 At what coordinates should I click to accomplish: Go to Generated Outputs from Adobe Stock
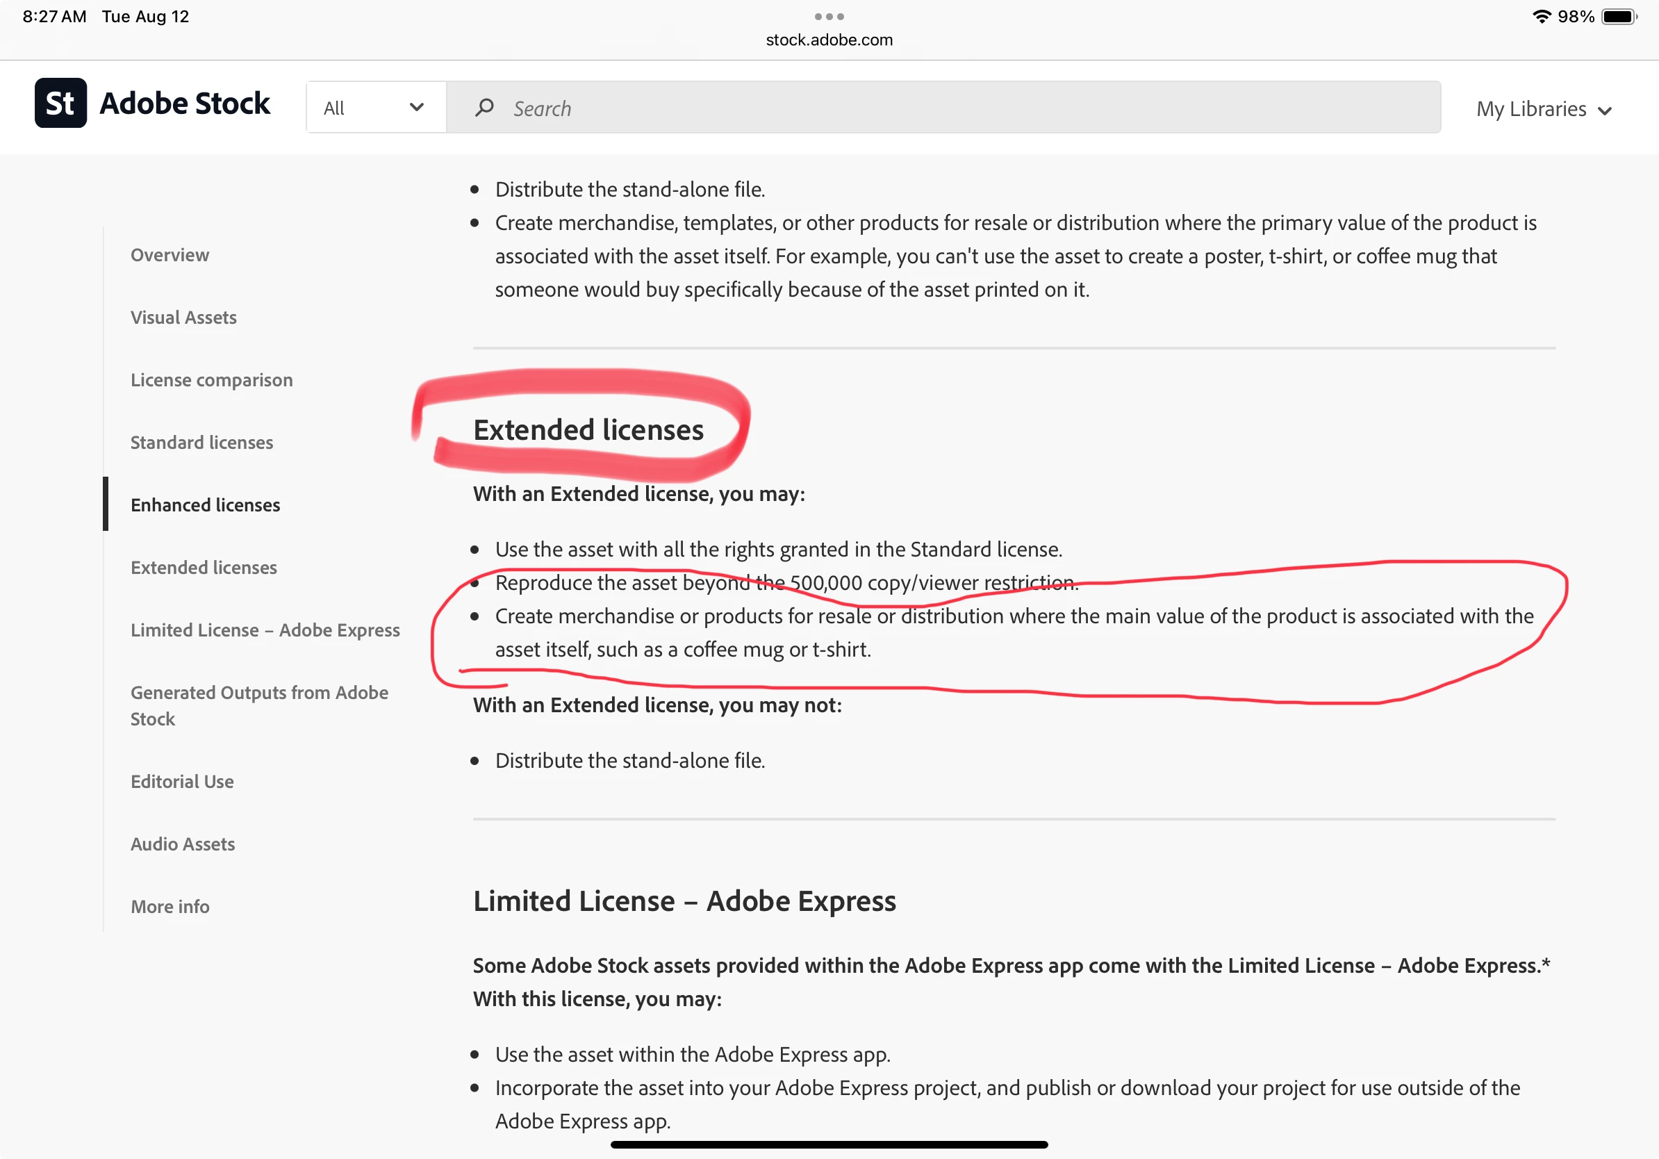point(259,705)
